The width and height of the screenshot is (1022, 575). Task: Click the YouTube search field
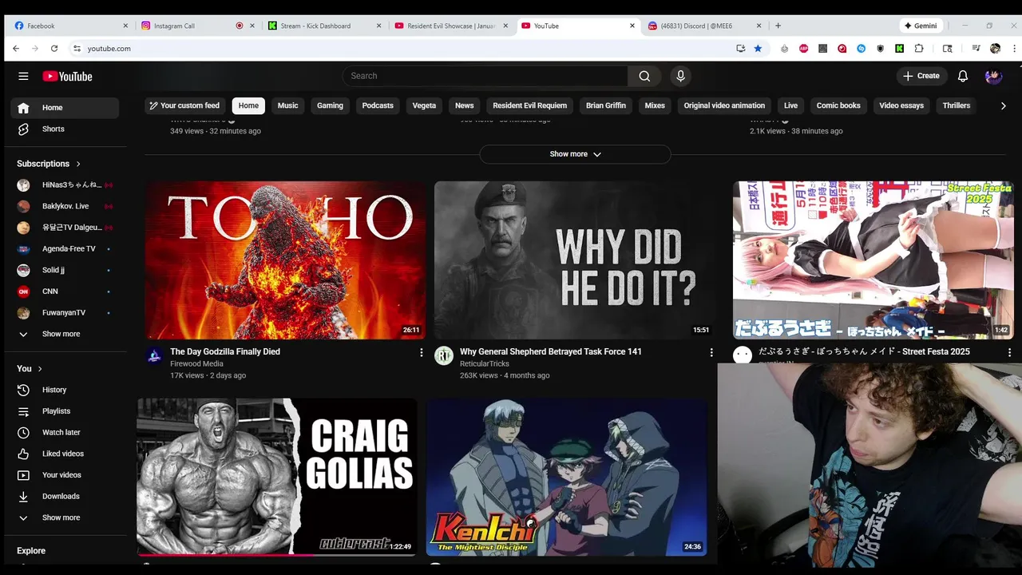pyautogui.click(x=485, y=76)
